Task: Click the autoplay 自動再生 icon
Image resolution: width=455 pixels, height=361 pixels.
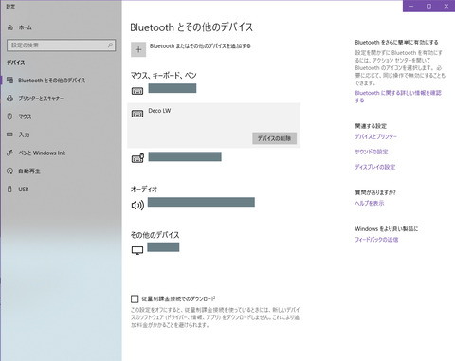Action: point(9,171)
